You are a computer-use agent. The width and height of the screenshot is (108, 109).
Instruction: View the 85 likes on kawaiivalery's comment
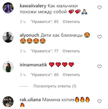44,22
